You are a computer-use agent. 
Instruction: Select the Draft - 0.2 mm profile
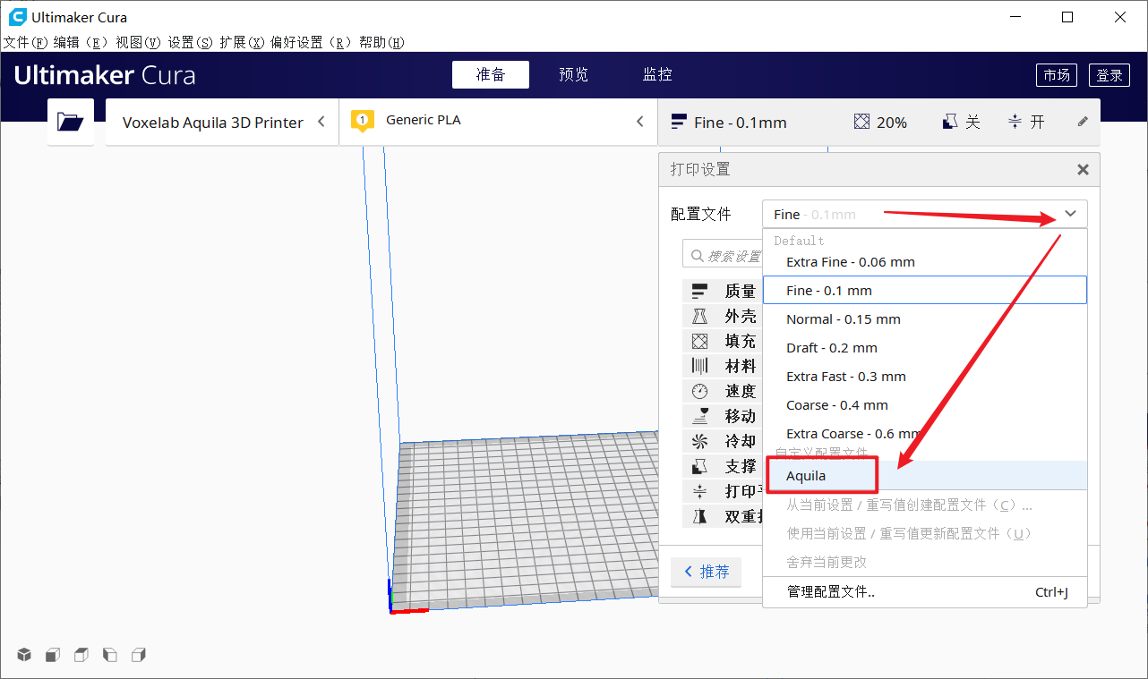pos(831,347)
